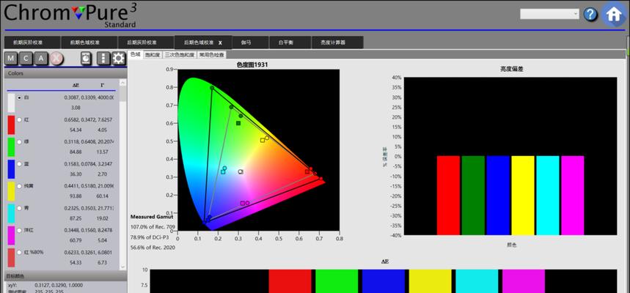
Task: Click the three-dot options icon
Action: [103, 59]
